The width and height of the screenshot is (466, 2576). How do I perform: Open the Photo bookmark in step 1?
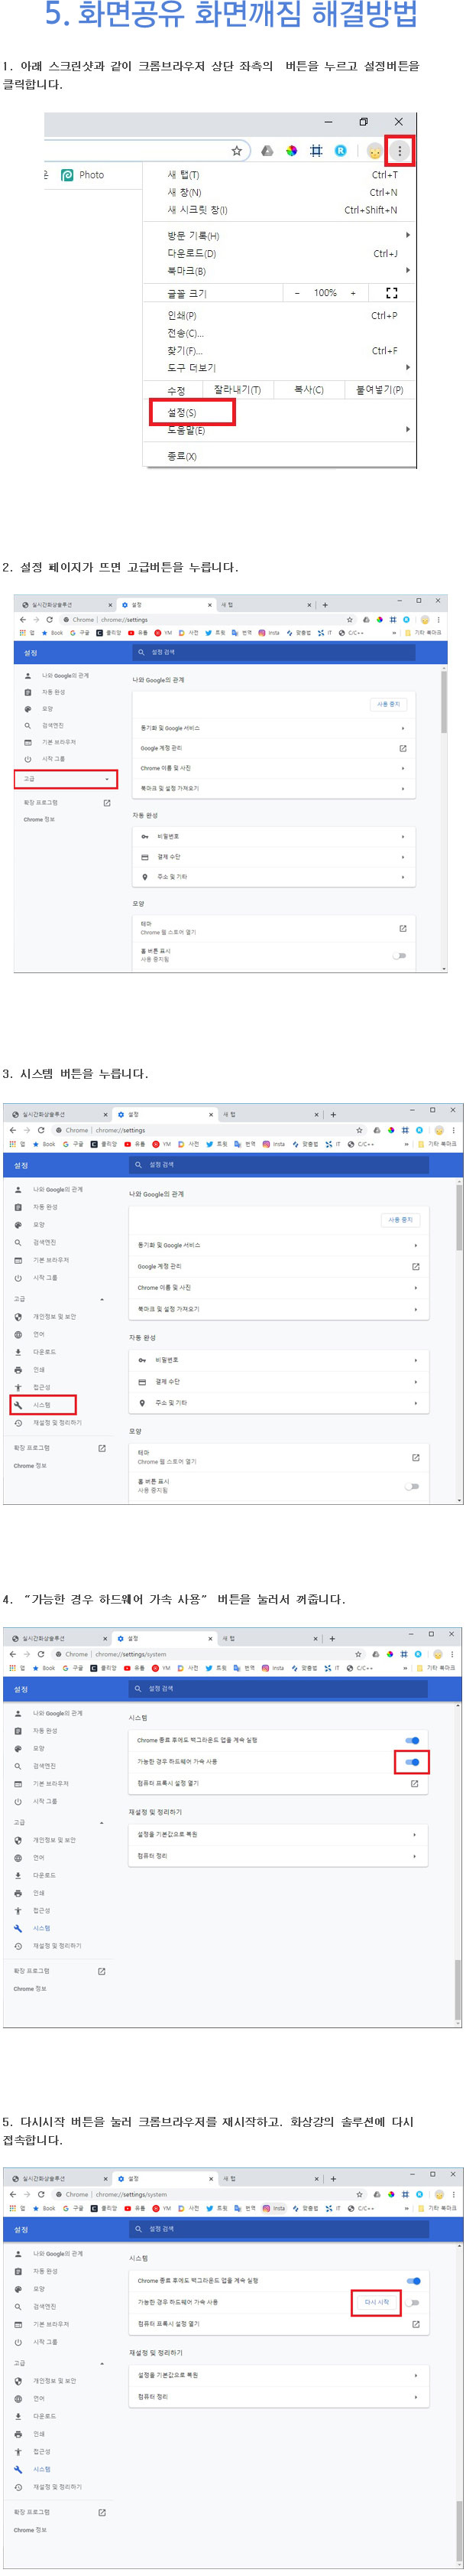(83, 175)
